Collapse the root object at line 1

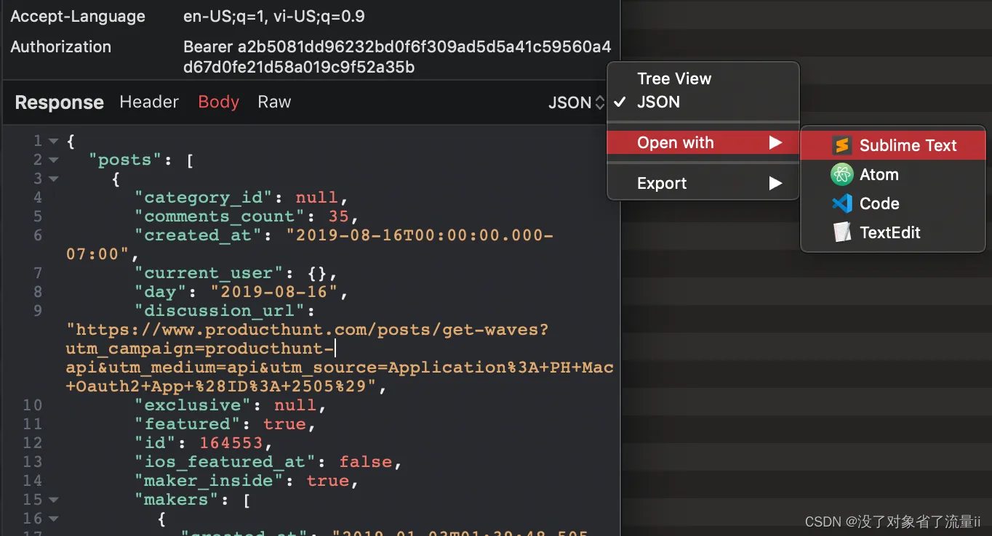[53, 141]
